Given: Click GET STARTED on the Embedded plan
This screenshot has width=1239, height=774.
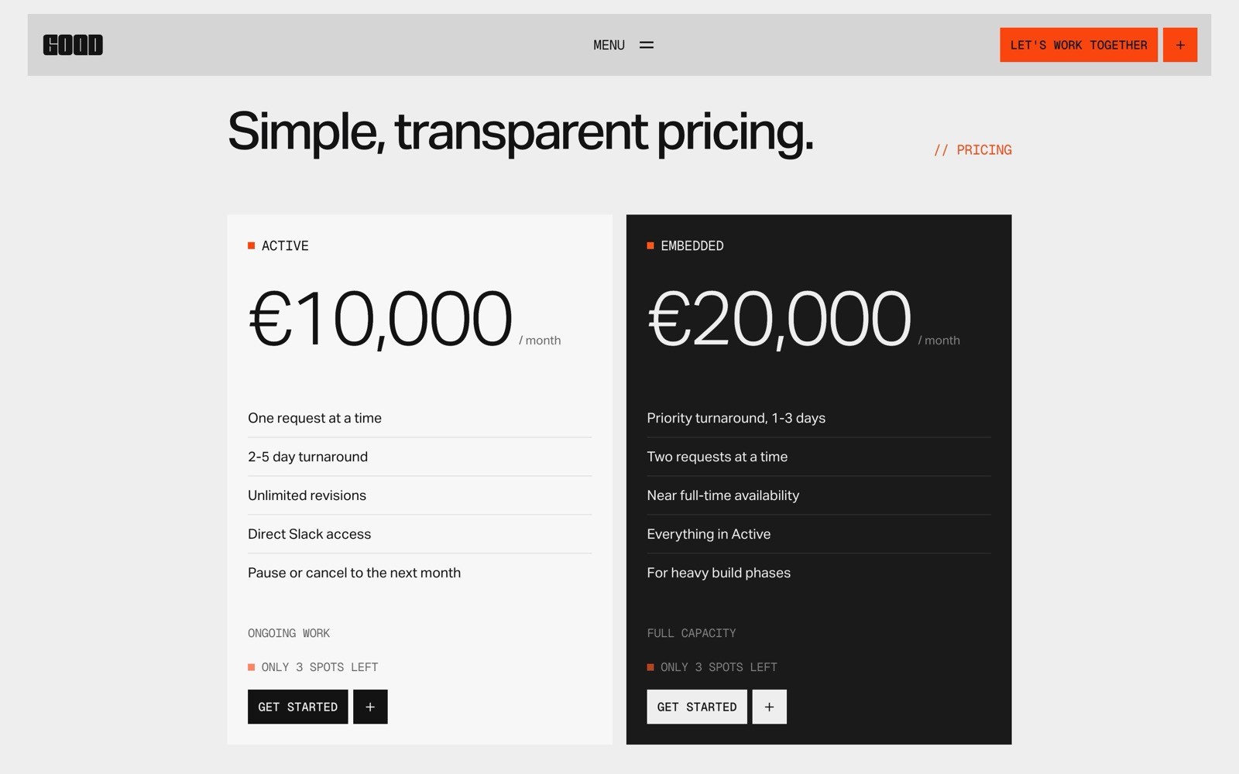Looking at the screenshot, I should 696,706.
